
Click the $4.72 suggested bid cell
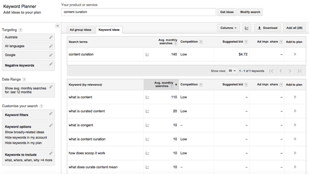pyautogui.click(x=243, y=54)
